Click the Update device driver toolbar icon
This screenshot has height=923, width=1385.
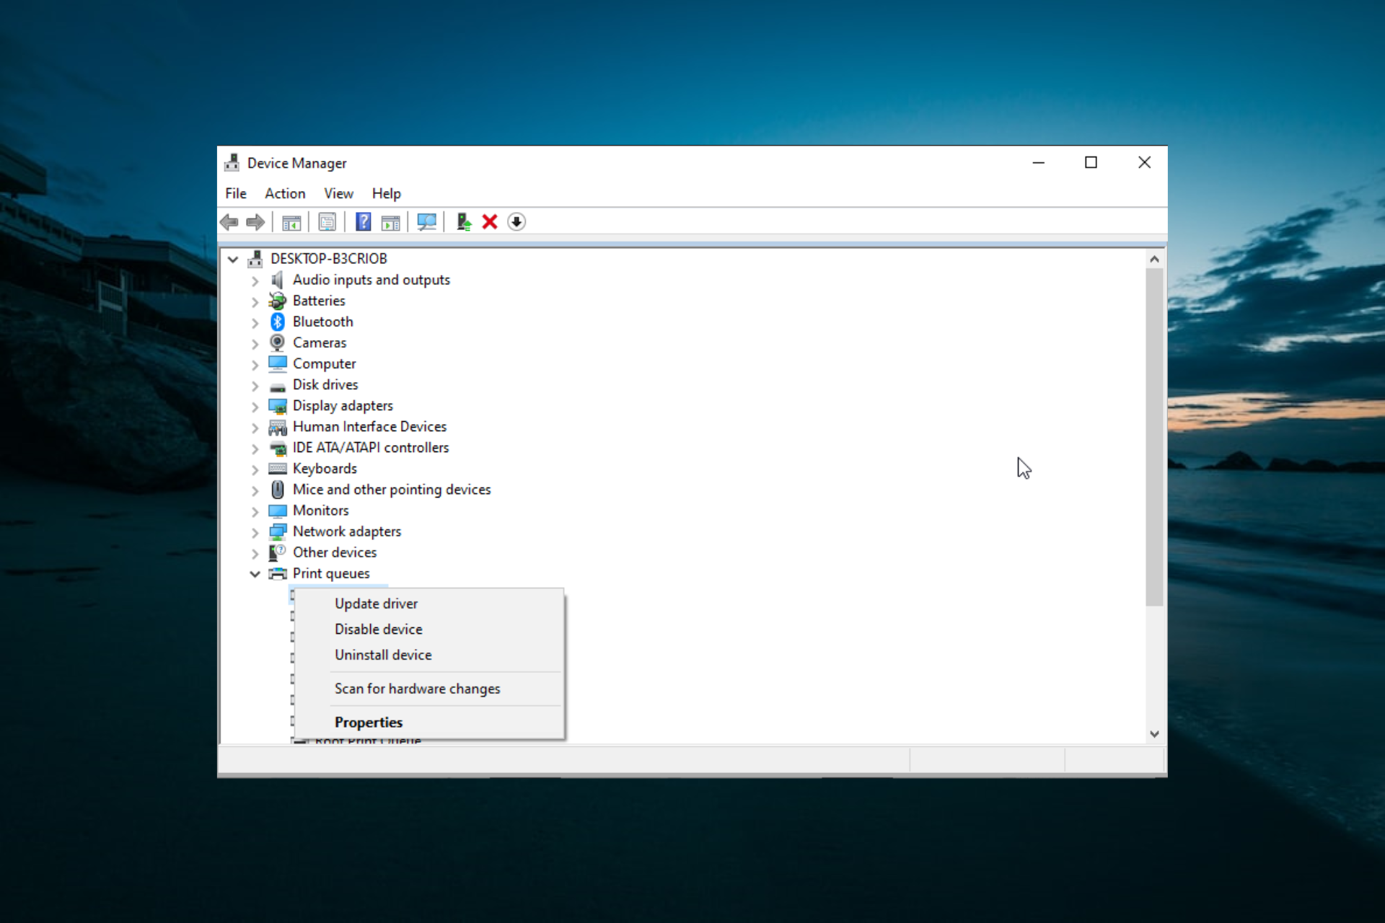point(463,222)
